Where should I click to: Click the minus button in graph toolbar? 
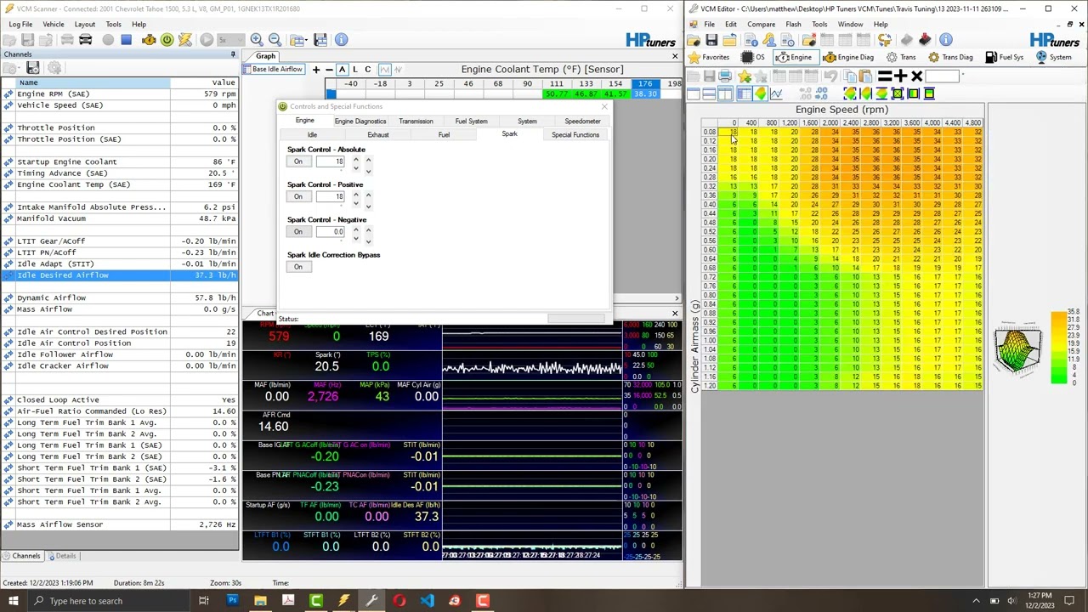(x=329, y=70)
